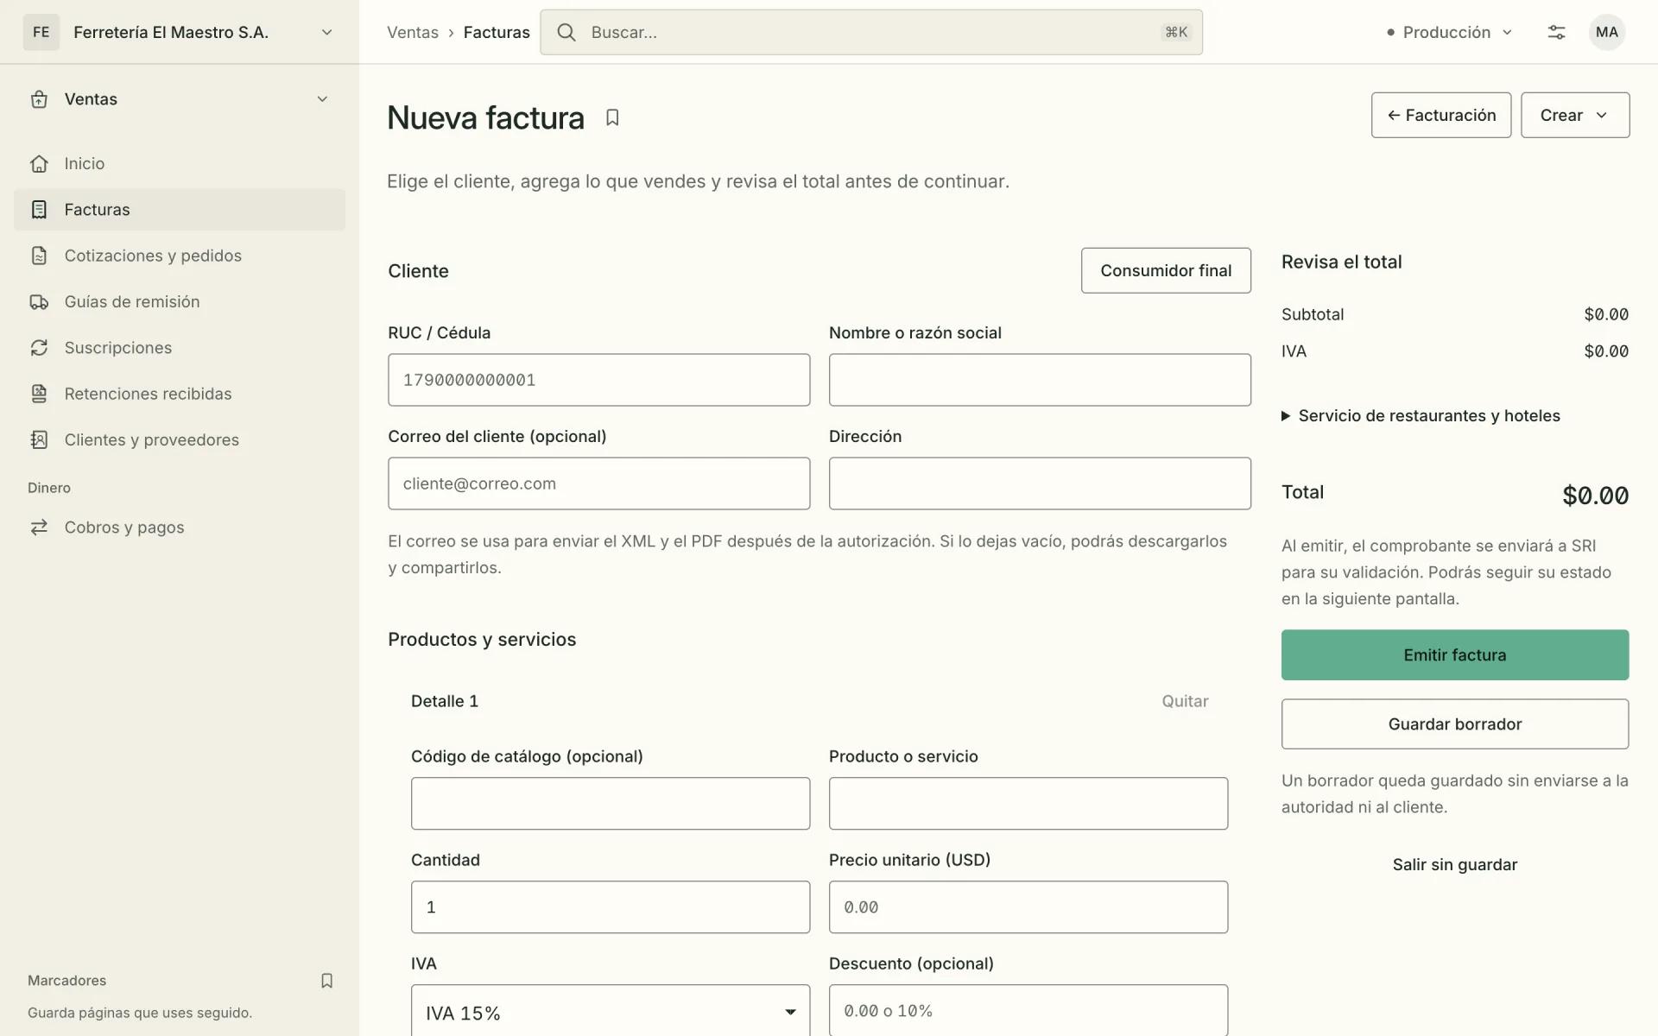
Task: Click the Clientes y proveedores contact icon
Action: pyautogui.click(x=39, y=440)
